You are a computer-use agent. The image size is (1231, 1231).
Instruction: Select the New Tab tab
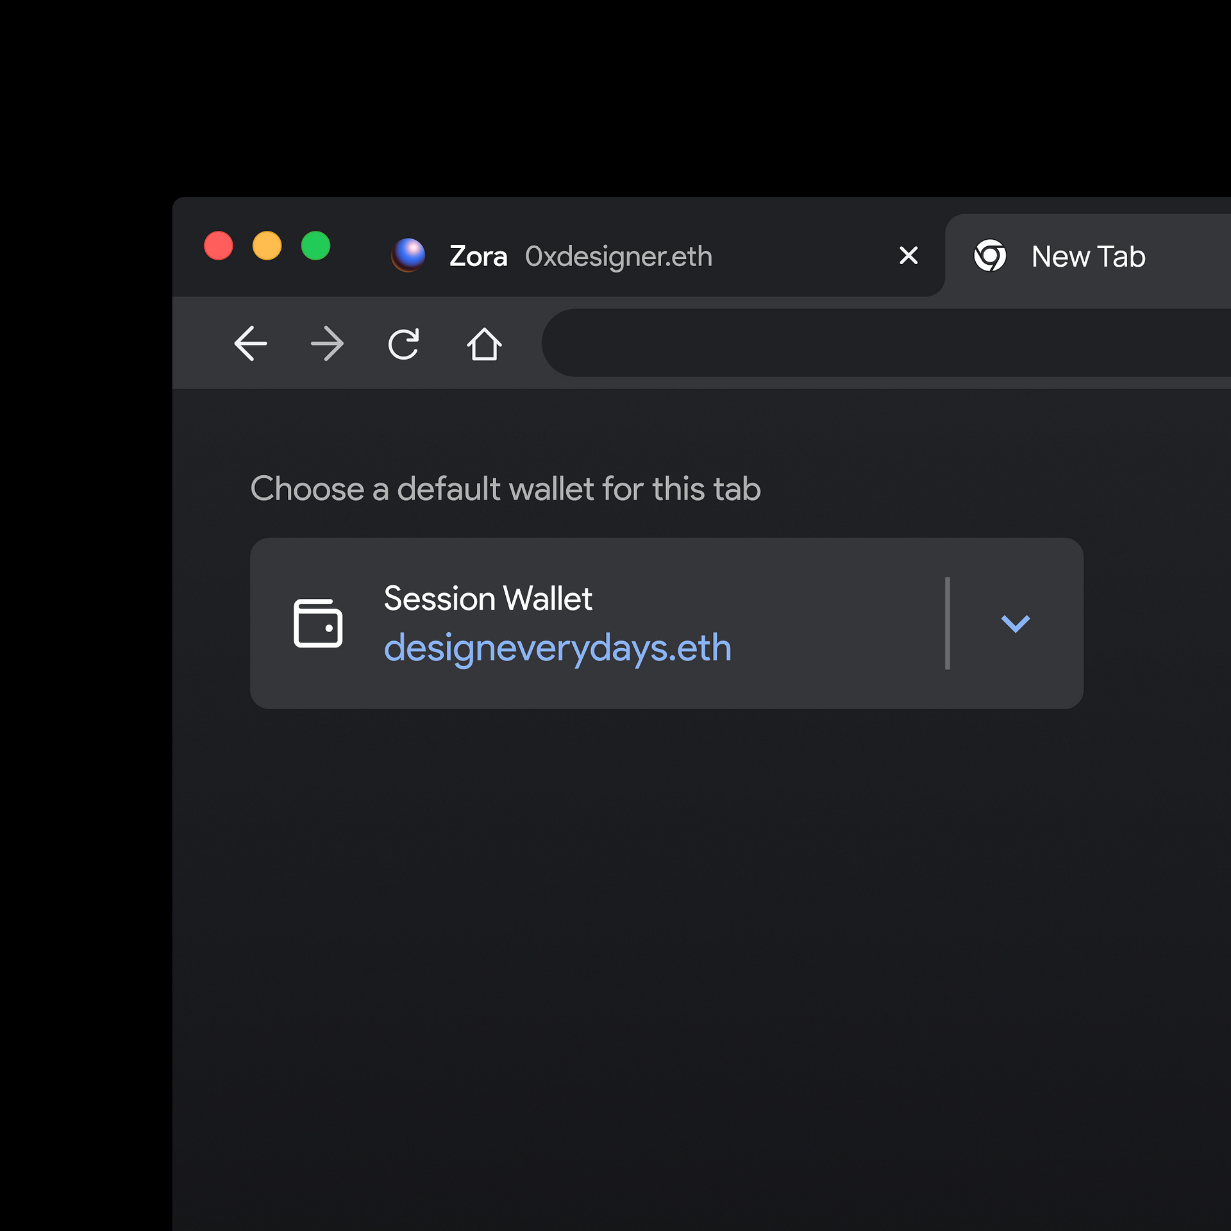click(x=1088, y=255)
